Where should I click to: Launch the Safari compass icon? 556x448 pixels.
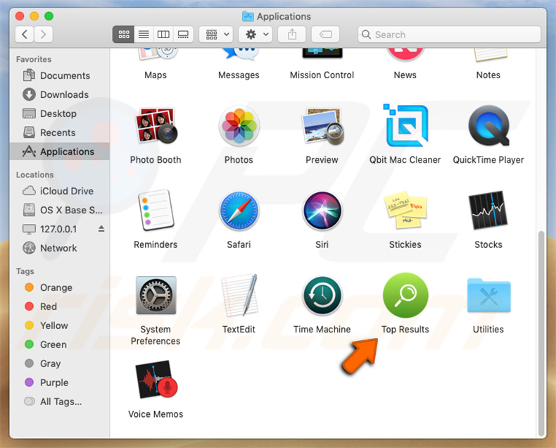point(239,211)
